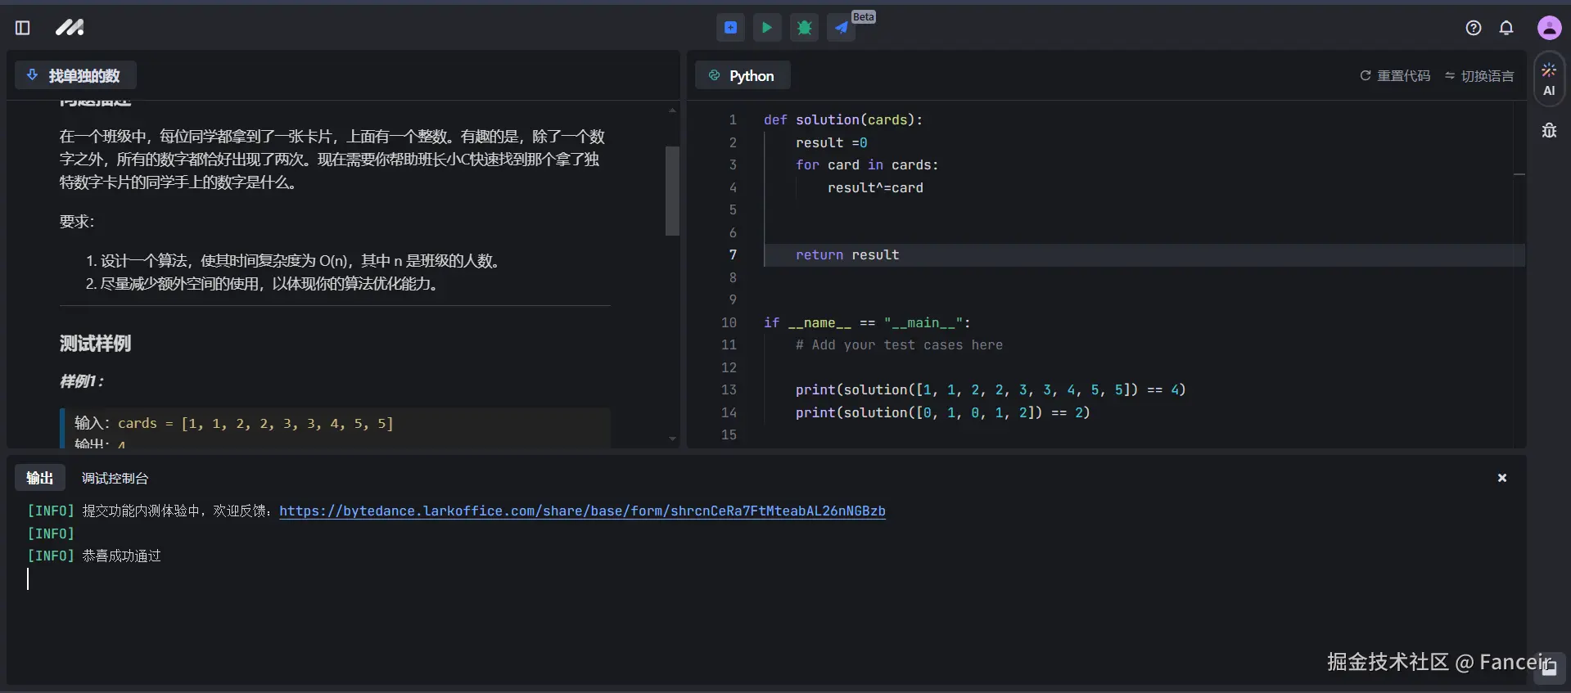The height and width of the screenshot is (693, 1571).
Task: Expand the 找单独的数 problem selector
Action: (x=75, y=75)
